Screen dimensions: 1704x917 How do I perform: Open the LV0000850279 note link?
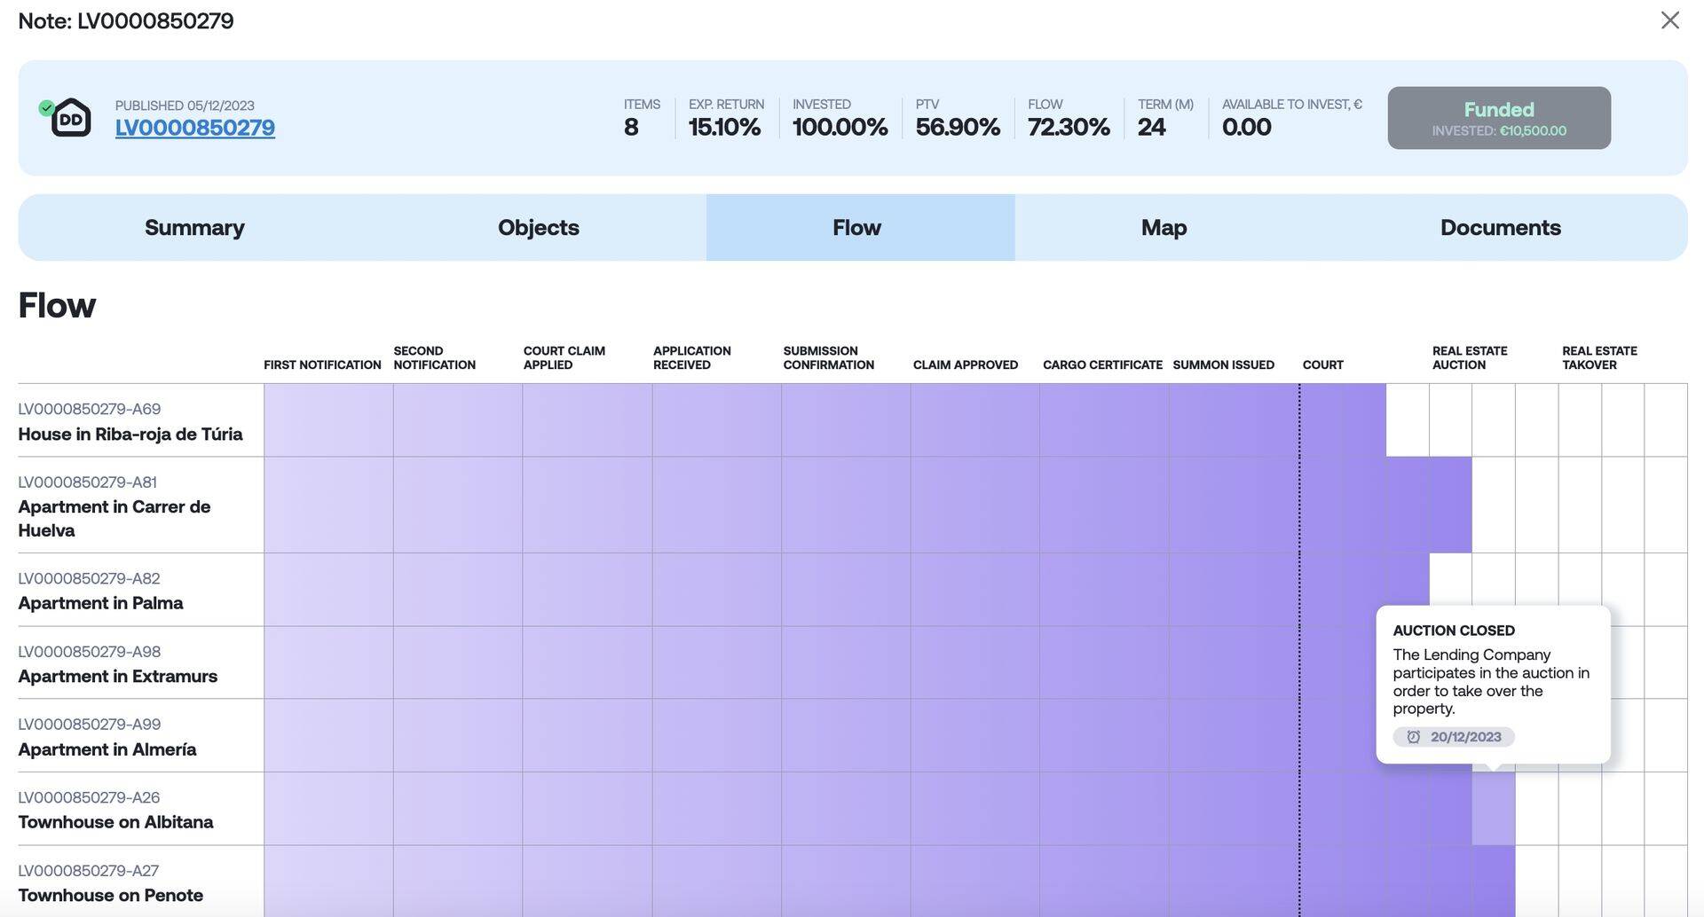tap(194, 128)
